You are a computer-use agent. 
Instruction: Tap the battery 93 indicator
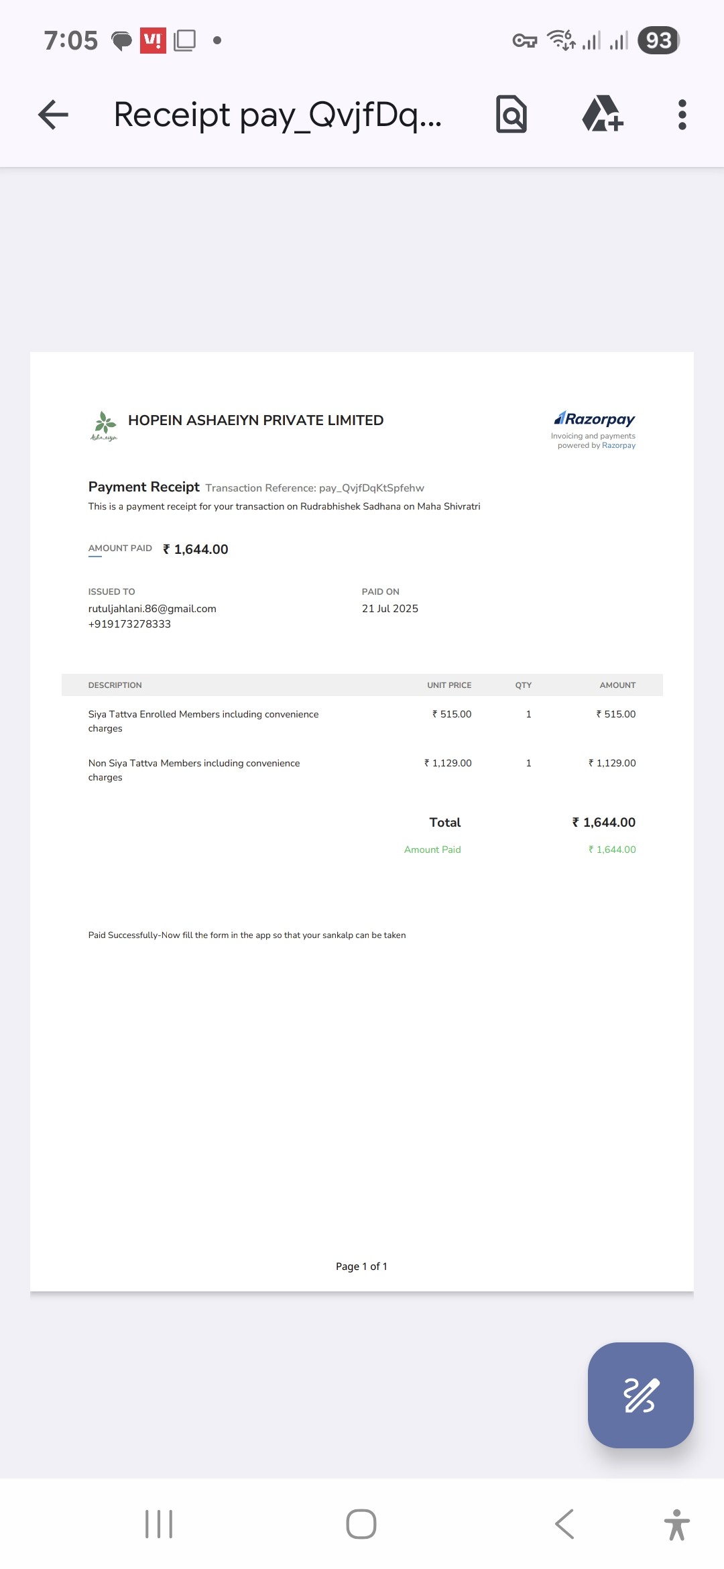[x=658, y=40]
